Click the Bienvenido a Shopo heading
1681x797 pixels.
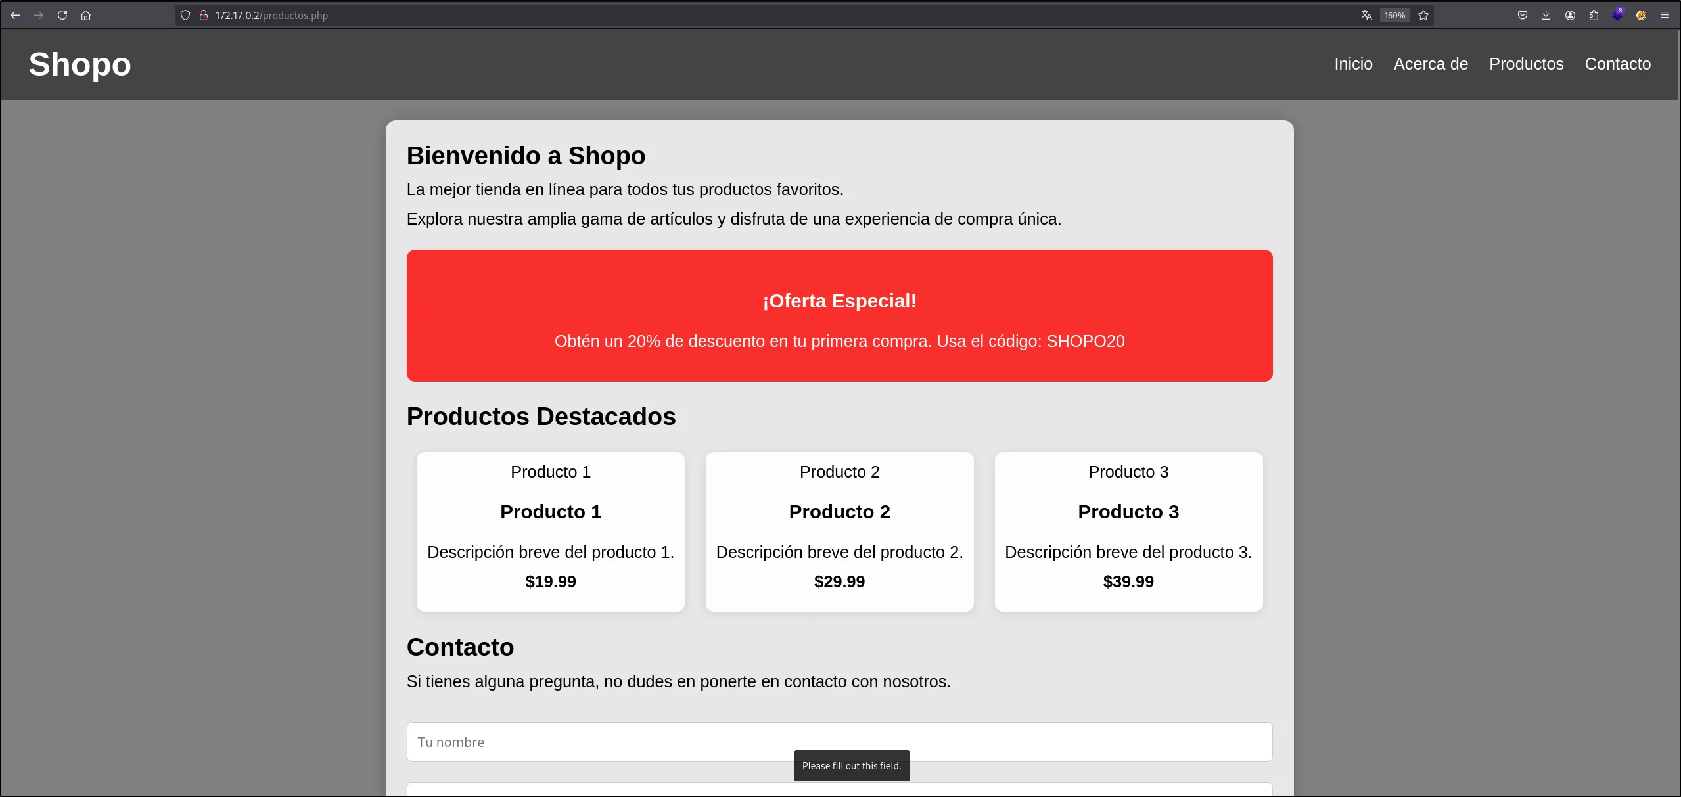pos(526,156)
